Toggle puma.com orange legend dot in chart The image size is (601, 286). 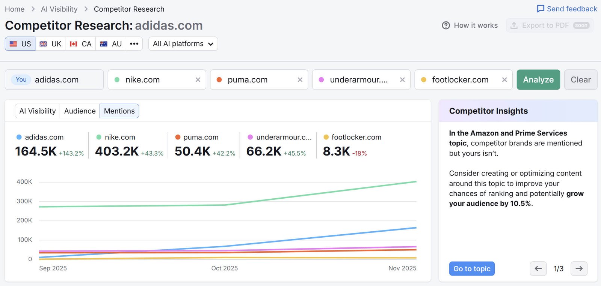[x=178, y=137]
